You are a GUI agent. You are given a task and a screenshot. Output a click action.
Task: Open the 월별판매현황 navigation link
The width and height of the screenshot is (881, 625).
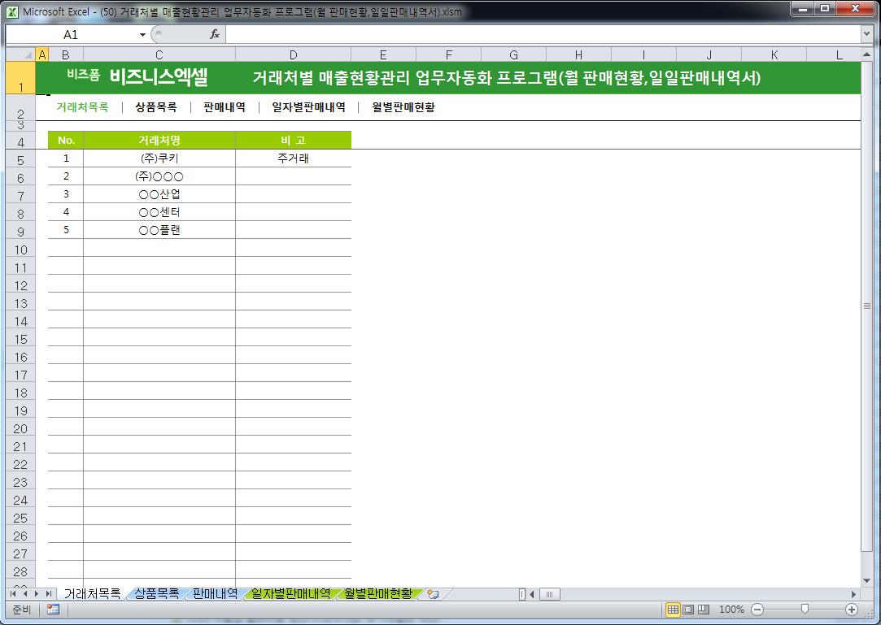403,107
